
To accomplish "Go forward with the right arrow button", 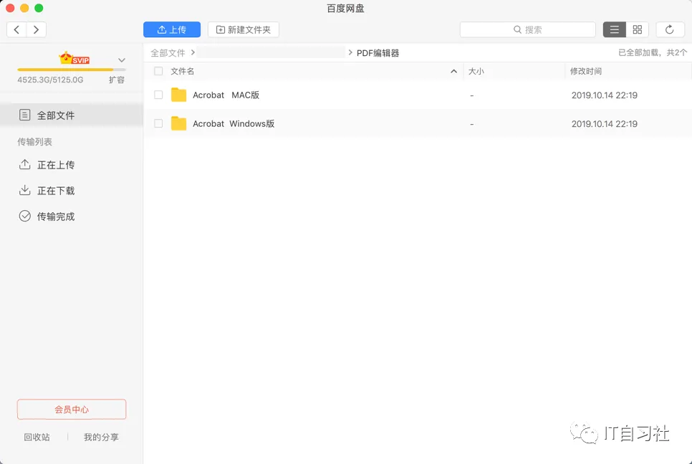I will tap(37, 29).
